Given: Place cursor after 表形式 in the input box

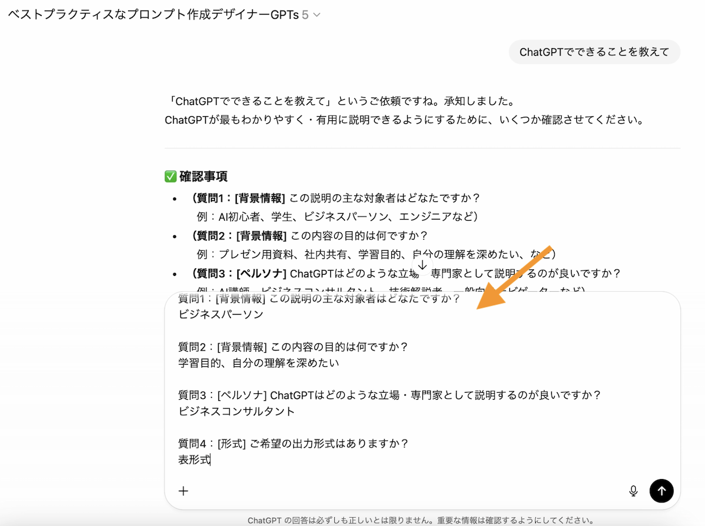Looking at the screenshot, I should click(x=210, y=460).
